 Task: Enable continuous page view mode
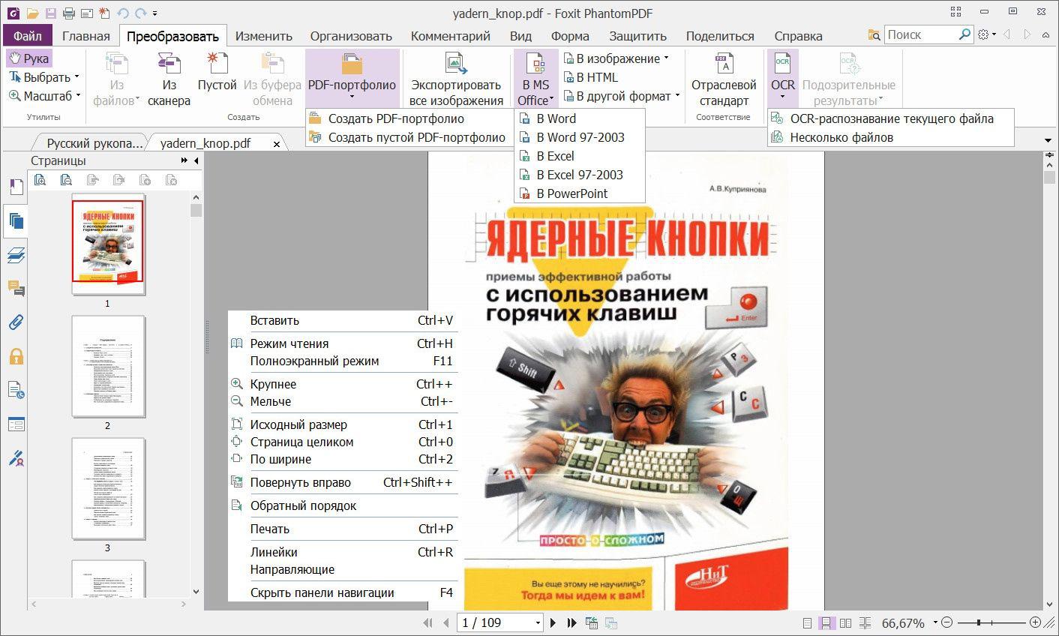826,622
